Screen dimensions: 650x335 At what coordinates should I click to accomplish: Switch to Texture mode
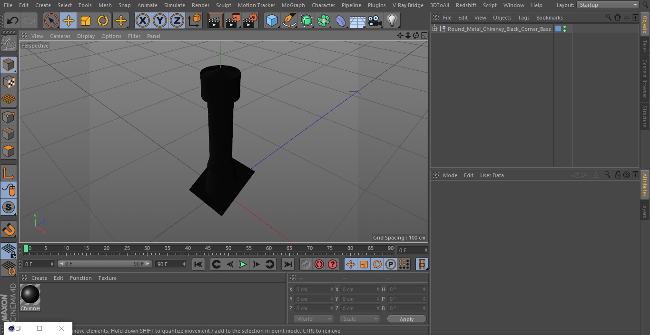(x=9, y=82)
